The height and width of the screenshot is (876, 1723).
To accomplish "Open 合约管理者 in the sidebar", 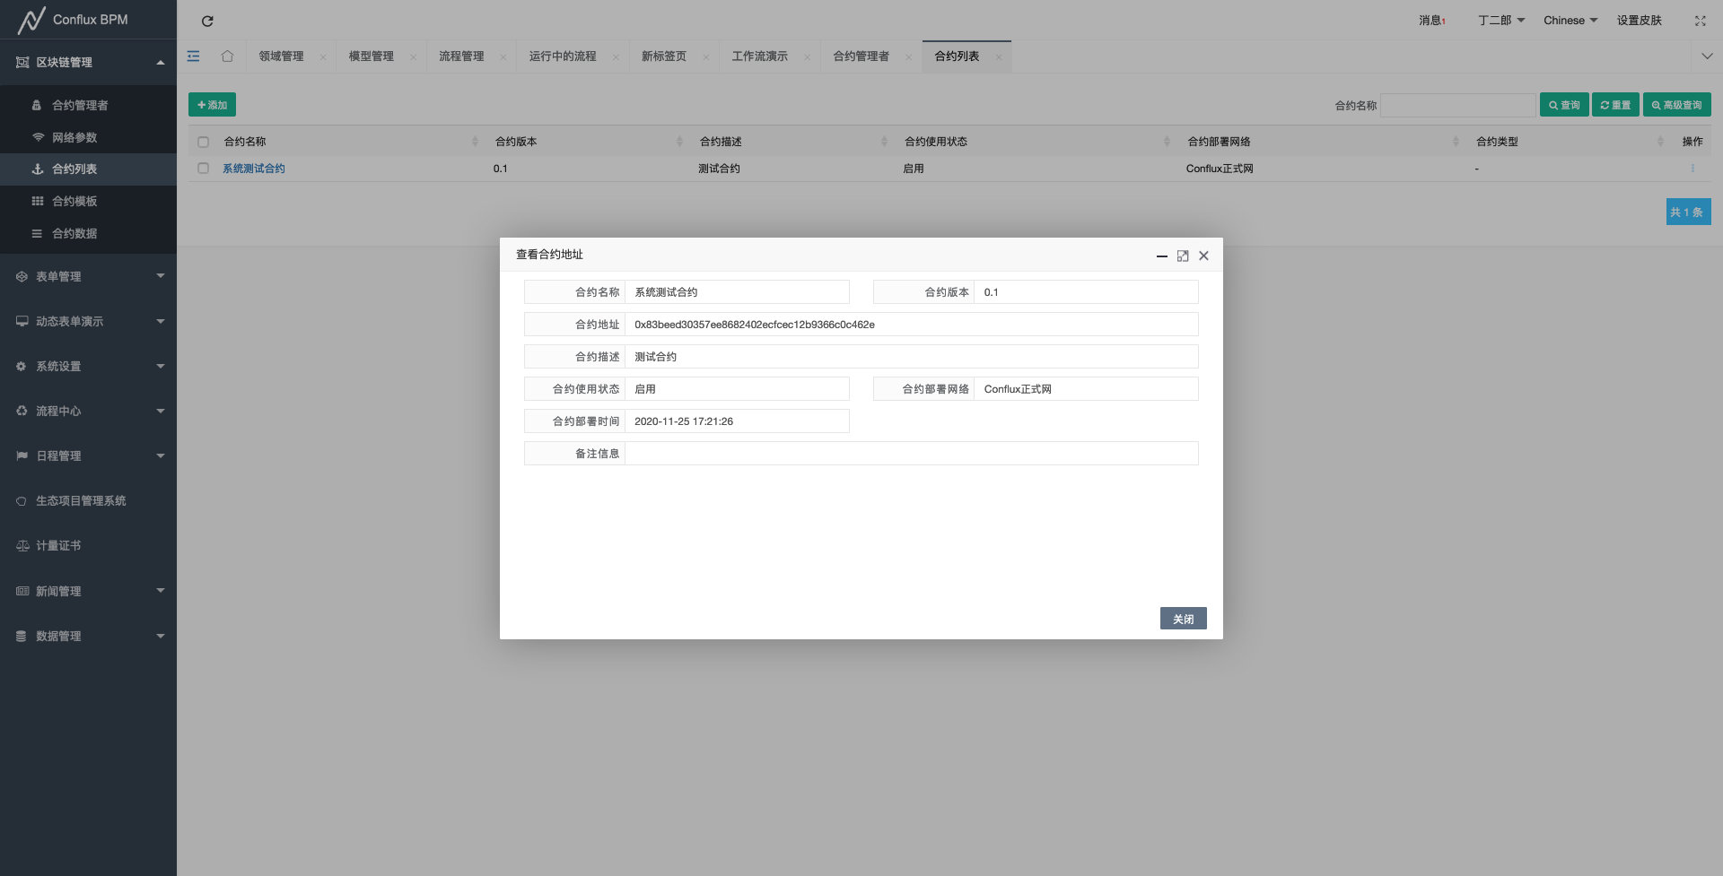I will pyautogui.click(x=88, y=105).
